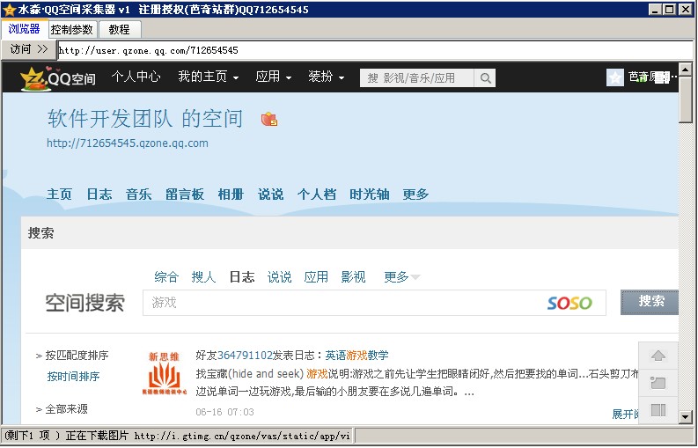698x448 pixels.
Task: Maximize the collector window
Action: click(669, 10)
